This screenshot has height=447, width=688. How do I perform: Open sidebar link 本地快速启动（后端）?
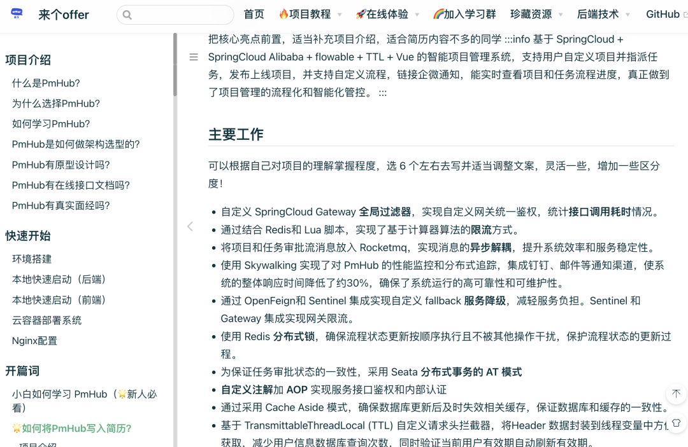pos(61,279)
